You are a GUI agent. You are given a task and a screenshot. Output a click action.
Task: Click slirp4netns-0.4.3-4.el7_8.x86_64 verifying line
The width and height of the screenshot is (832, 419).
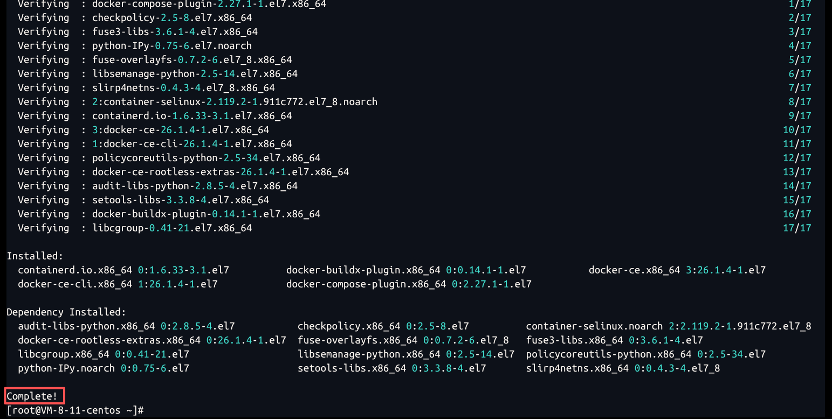(414, 87)
